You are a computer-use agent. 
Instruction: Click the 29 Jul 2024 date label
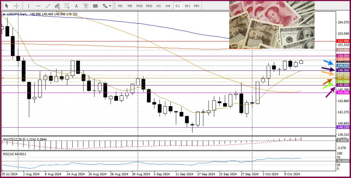point(10,174)
